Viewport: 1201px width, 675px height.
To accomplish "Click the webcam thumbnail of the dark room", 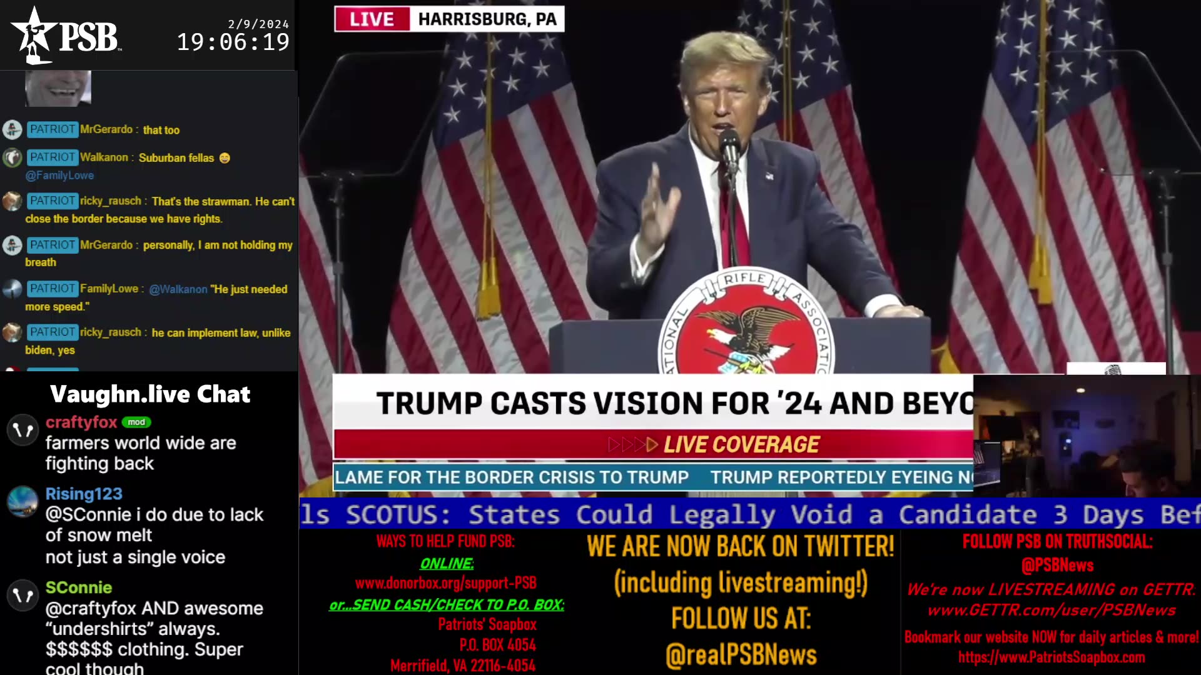I will pos(1087,436).
